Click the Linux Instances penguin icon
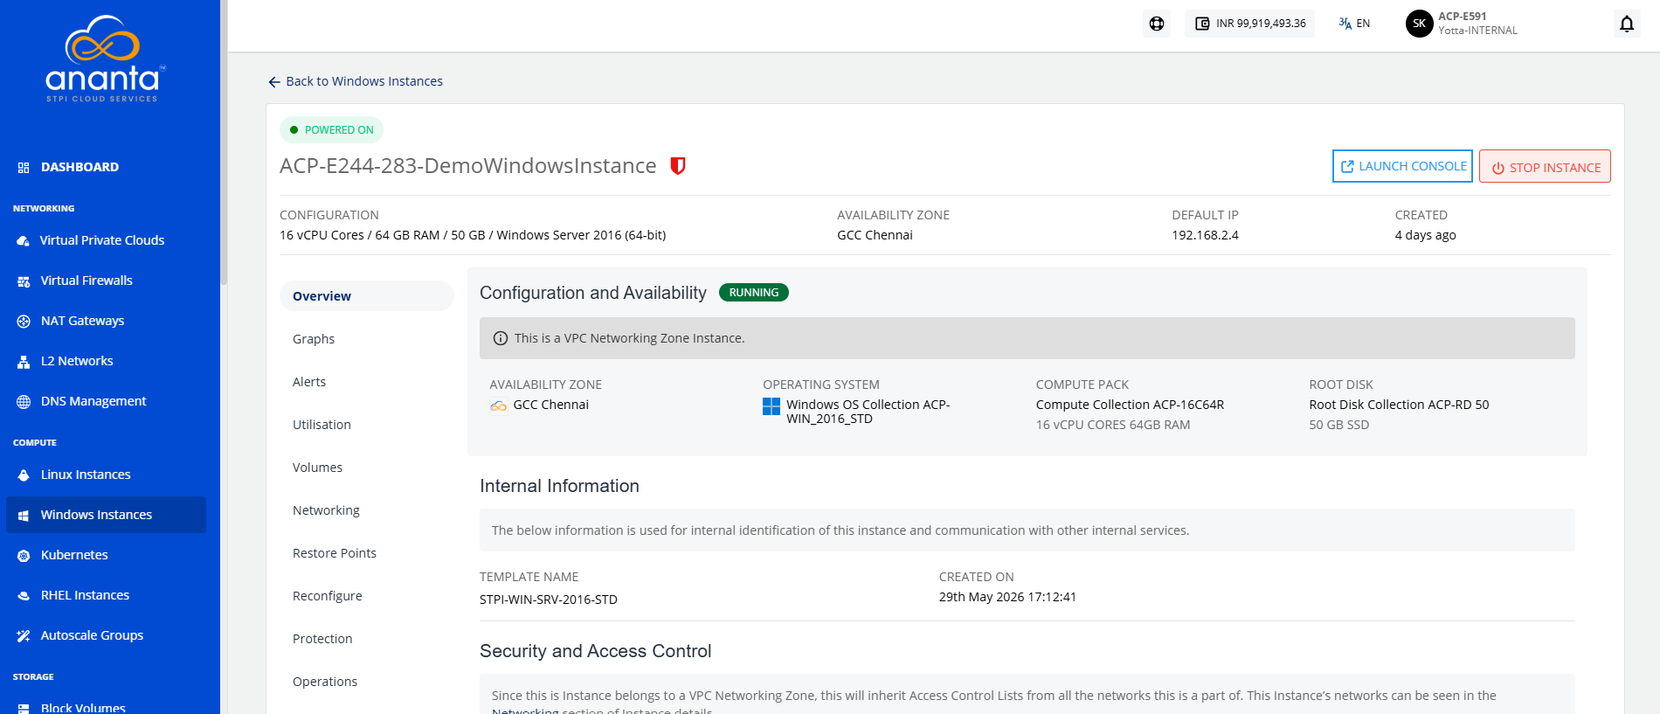 tap(24, 475)
